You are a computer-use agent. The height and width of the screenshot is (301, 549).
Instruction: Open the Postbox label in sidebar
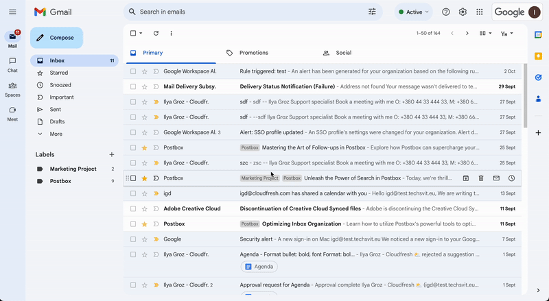pos(60,181)
